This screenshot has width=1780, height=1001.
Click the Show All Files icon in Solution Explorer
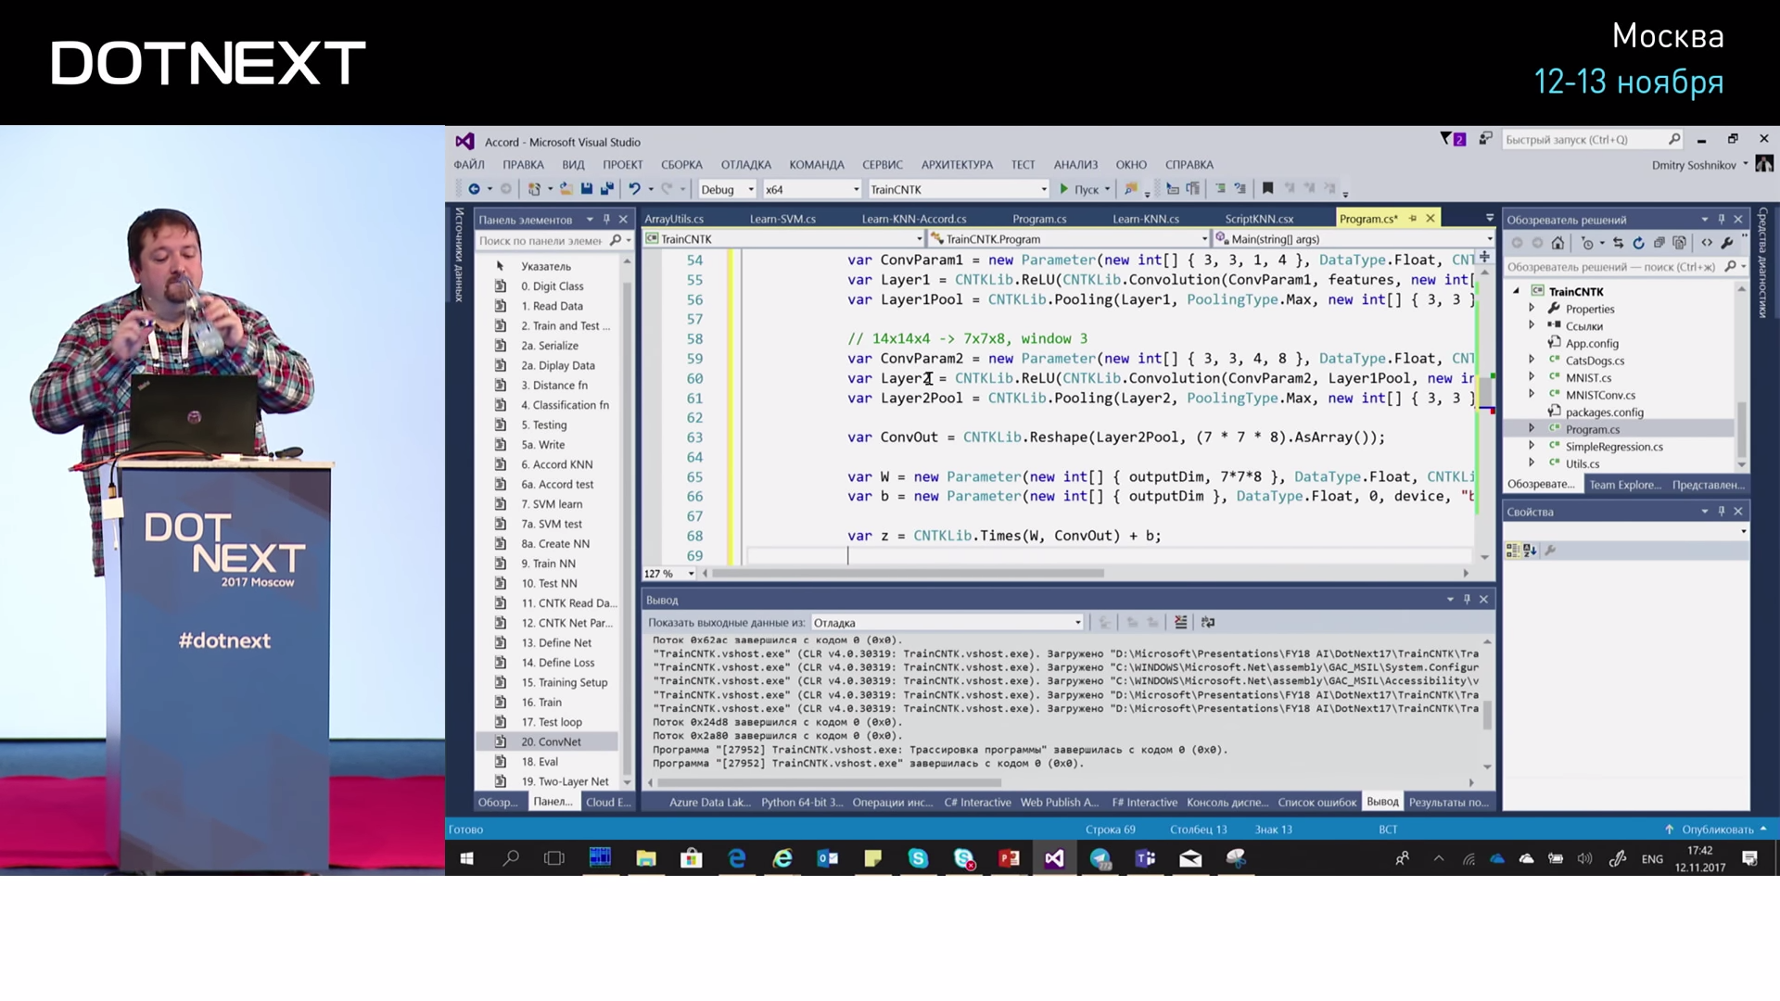[x=1679, y=243]
